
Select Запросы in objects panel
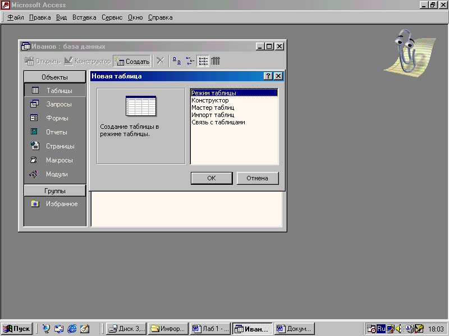pos(54,104)
